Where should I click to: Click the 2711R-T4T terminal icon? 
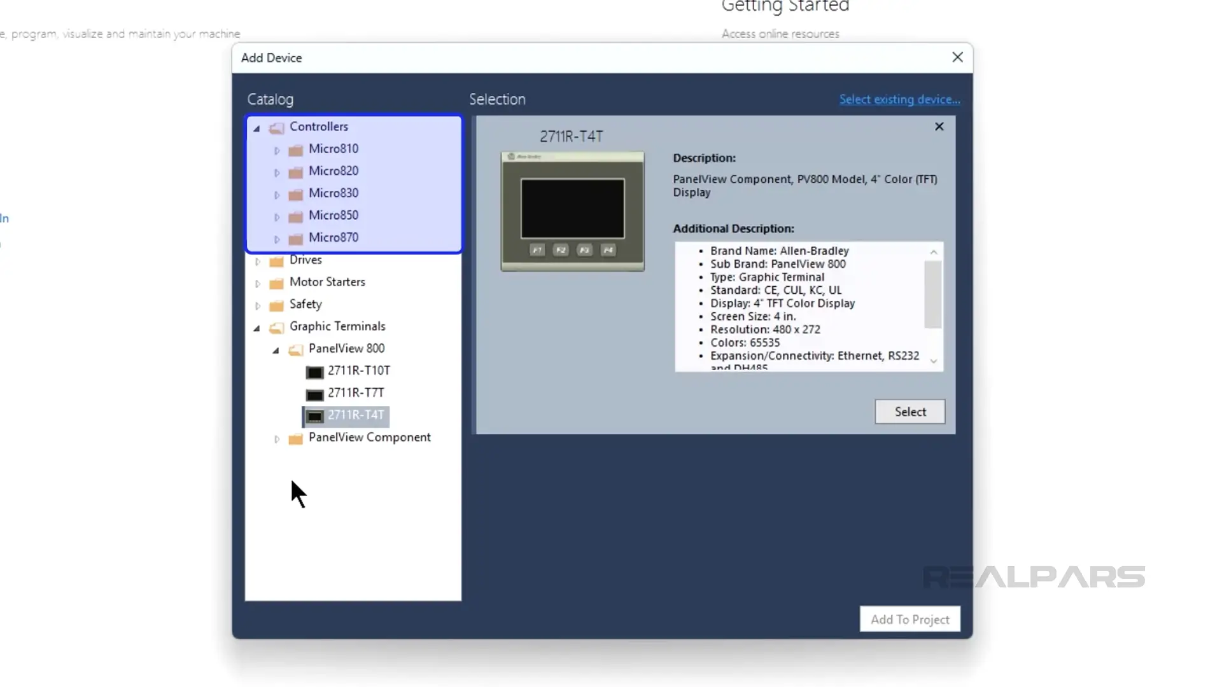314,417
